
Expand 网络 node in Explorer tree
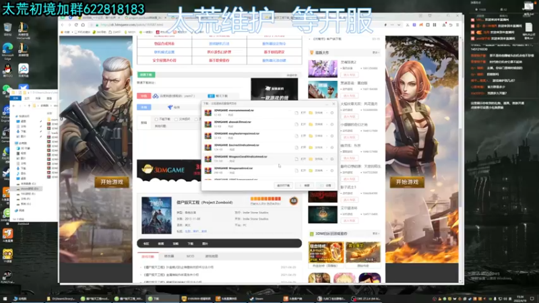(x=20, y=210)
